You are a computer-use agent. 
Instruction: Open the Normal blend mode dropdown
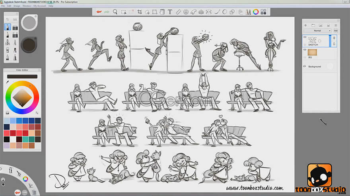(318, 30)
